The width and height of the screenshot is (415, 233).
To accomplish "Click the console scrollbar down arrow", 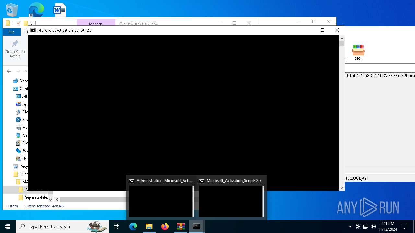I will (x=342, y=188).
